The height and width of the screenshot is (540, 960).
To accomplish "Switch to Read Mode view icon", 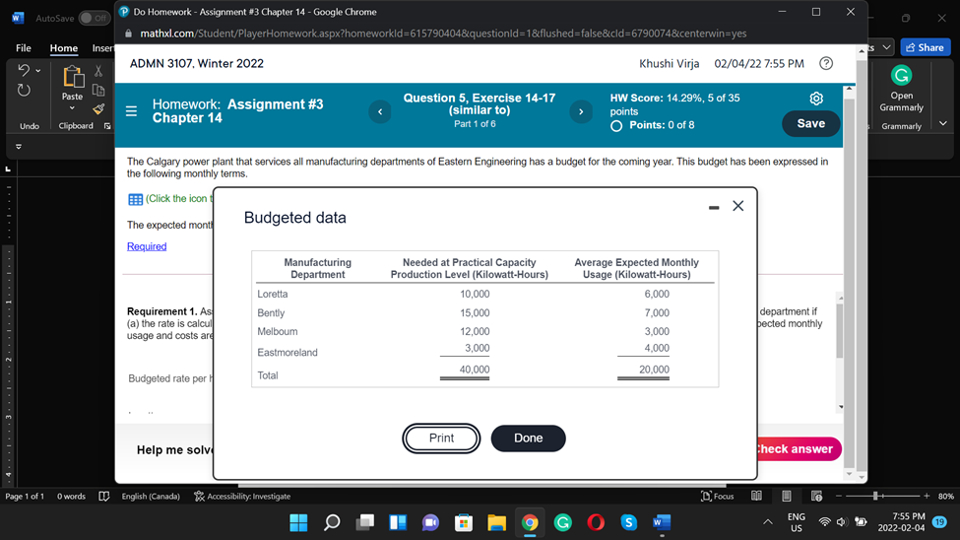I will (x=757, y=496).
